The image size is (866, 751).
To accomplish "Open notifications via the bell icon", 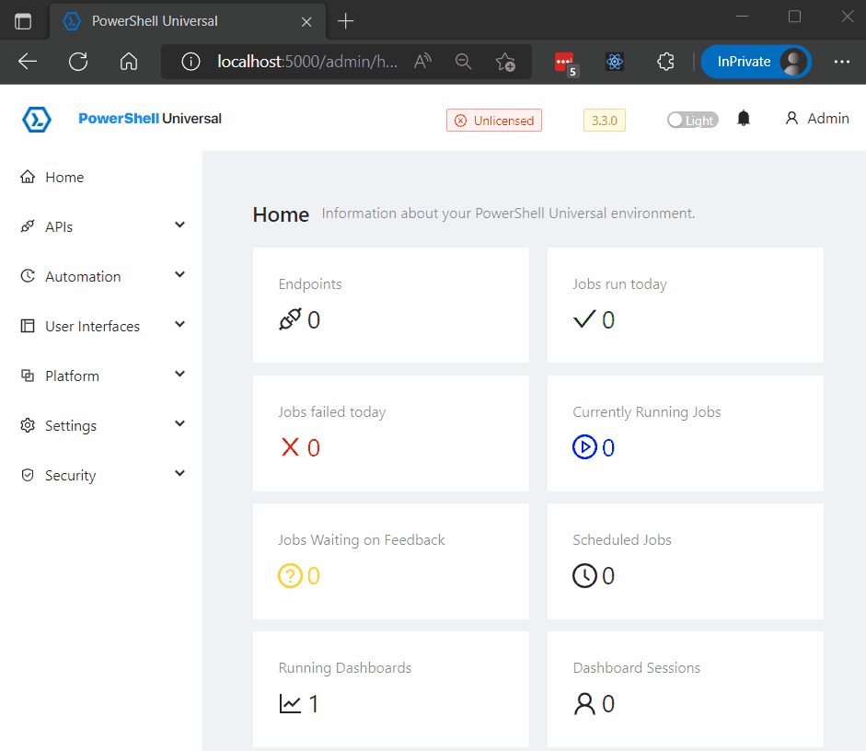I will 744,118.
